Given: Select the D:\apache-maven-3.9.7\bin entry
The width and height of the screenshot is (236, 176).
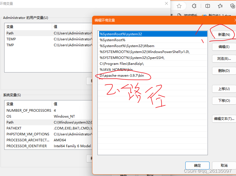Looking at the screenshot, I should click(153, 76).
